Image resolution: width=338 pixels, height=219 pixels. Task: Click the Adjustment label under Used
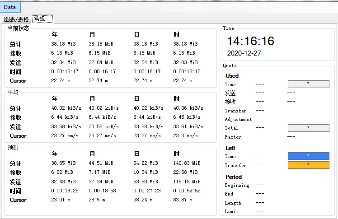[x=238, y=120]
